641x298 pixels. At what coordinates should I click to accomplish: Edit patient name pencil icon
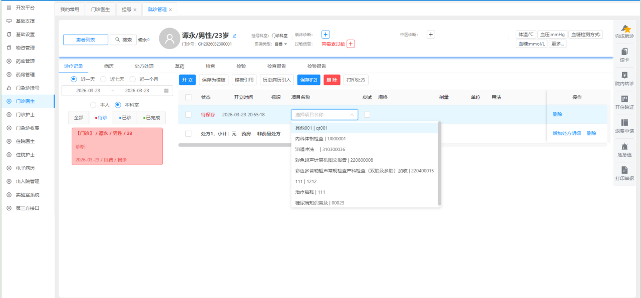click(x=234, y=36)
